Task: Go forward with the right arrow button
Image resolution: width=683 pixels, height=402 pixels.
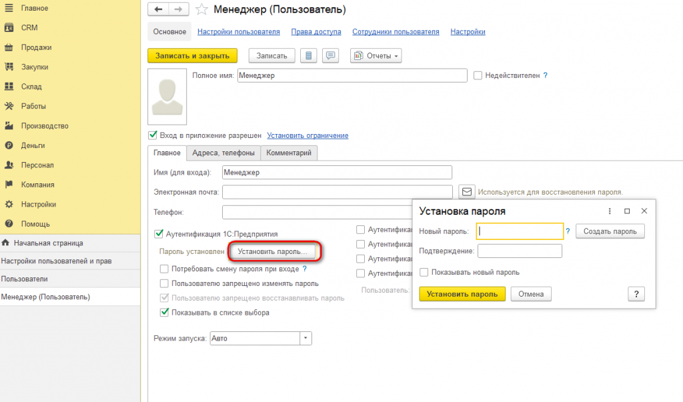Action: pyautogui.click(x=179, y=9)
